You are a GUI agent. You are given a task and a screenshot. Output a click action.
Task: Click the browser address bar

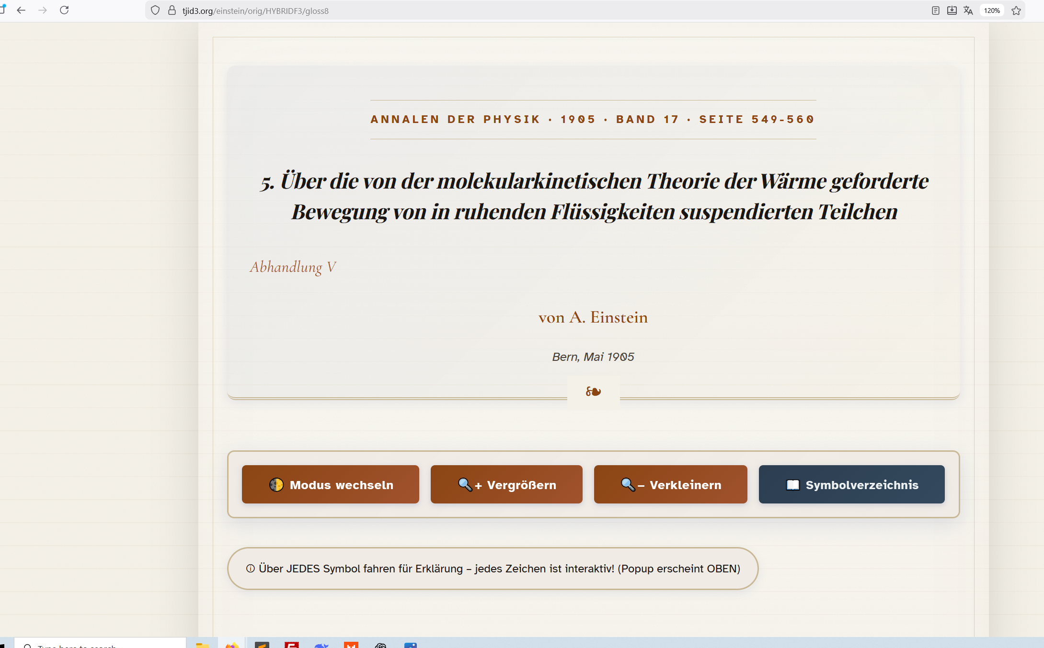pyautogui.click(x=335, y=10)
